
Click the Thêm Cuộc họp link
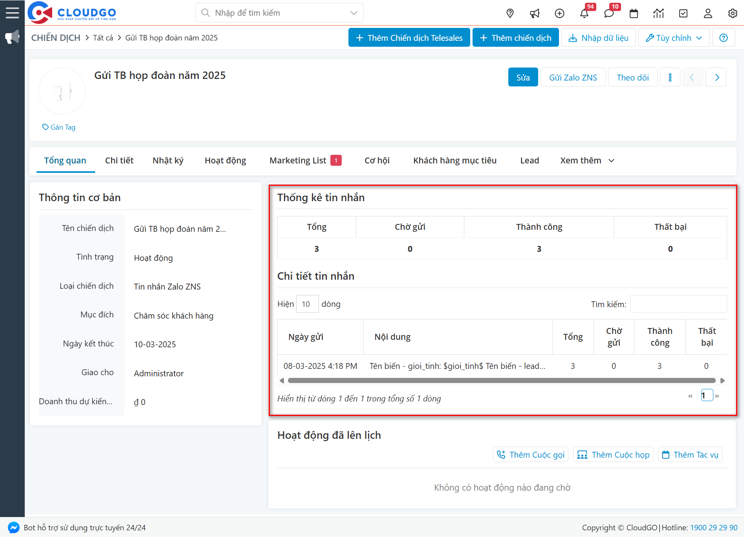click(x=613, y=455)
